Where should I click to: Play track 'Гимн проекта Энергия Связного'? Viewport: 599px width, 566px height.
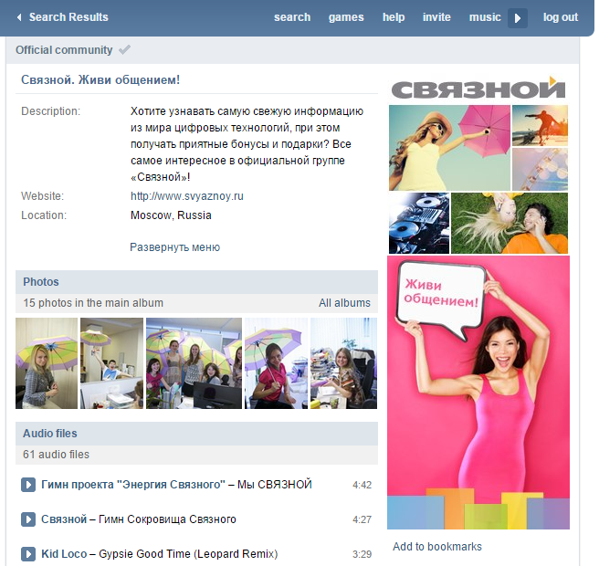click(28, 485)
